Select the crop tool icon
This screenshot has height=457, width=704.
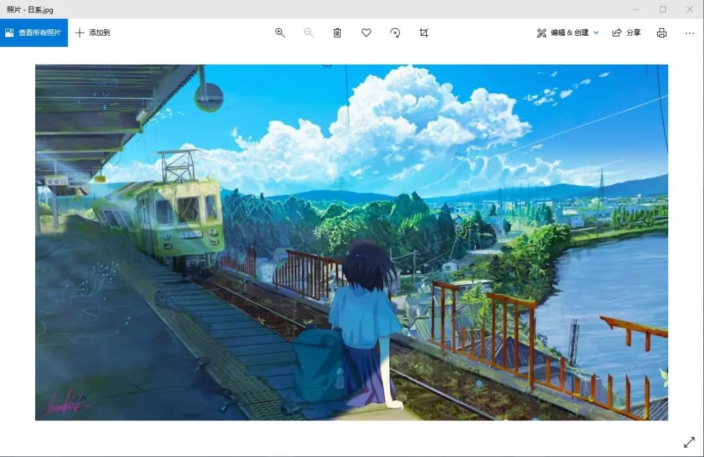424,33
